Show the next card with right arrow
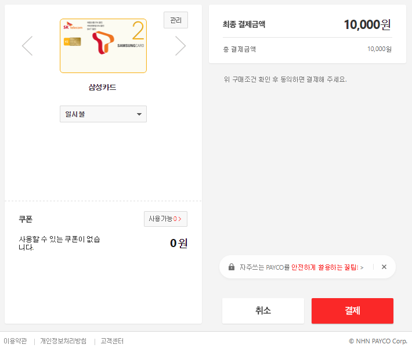 tap(180, 46)
